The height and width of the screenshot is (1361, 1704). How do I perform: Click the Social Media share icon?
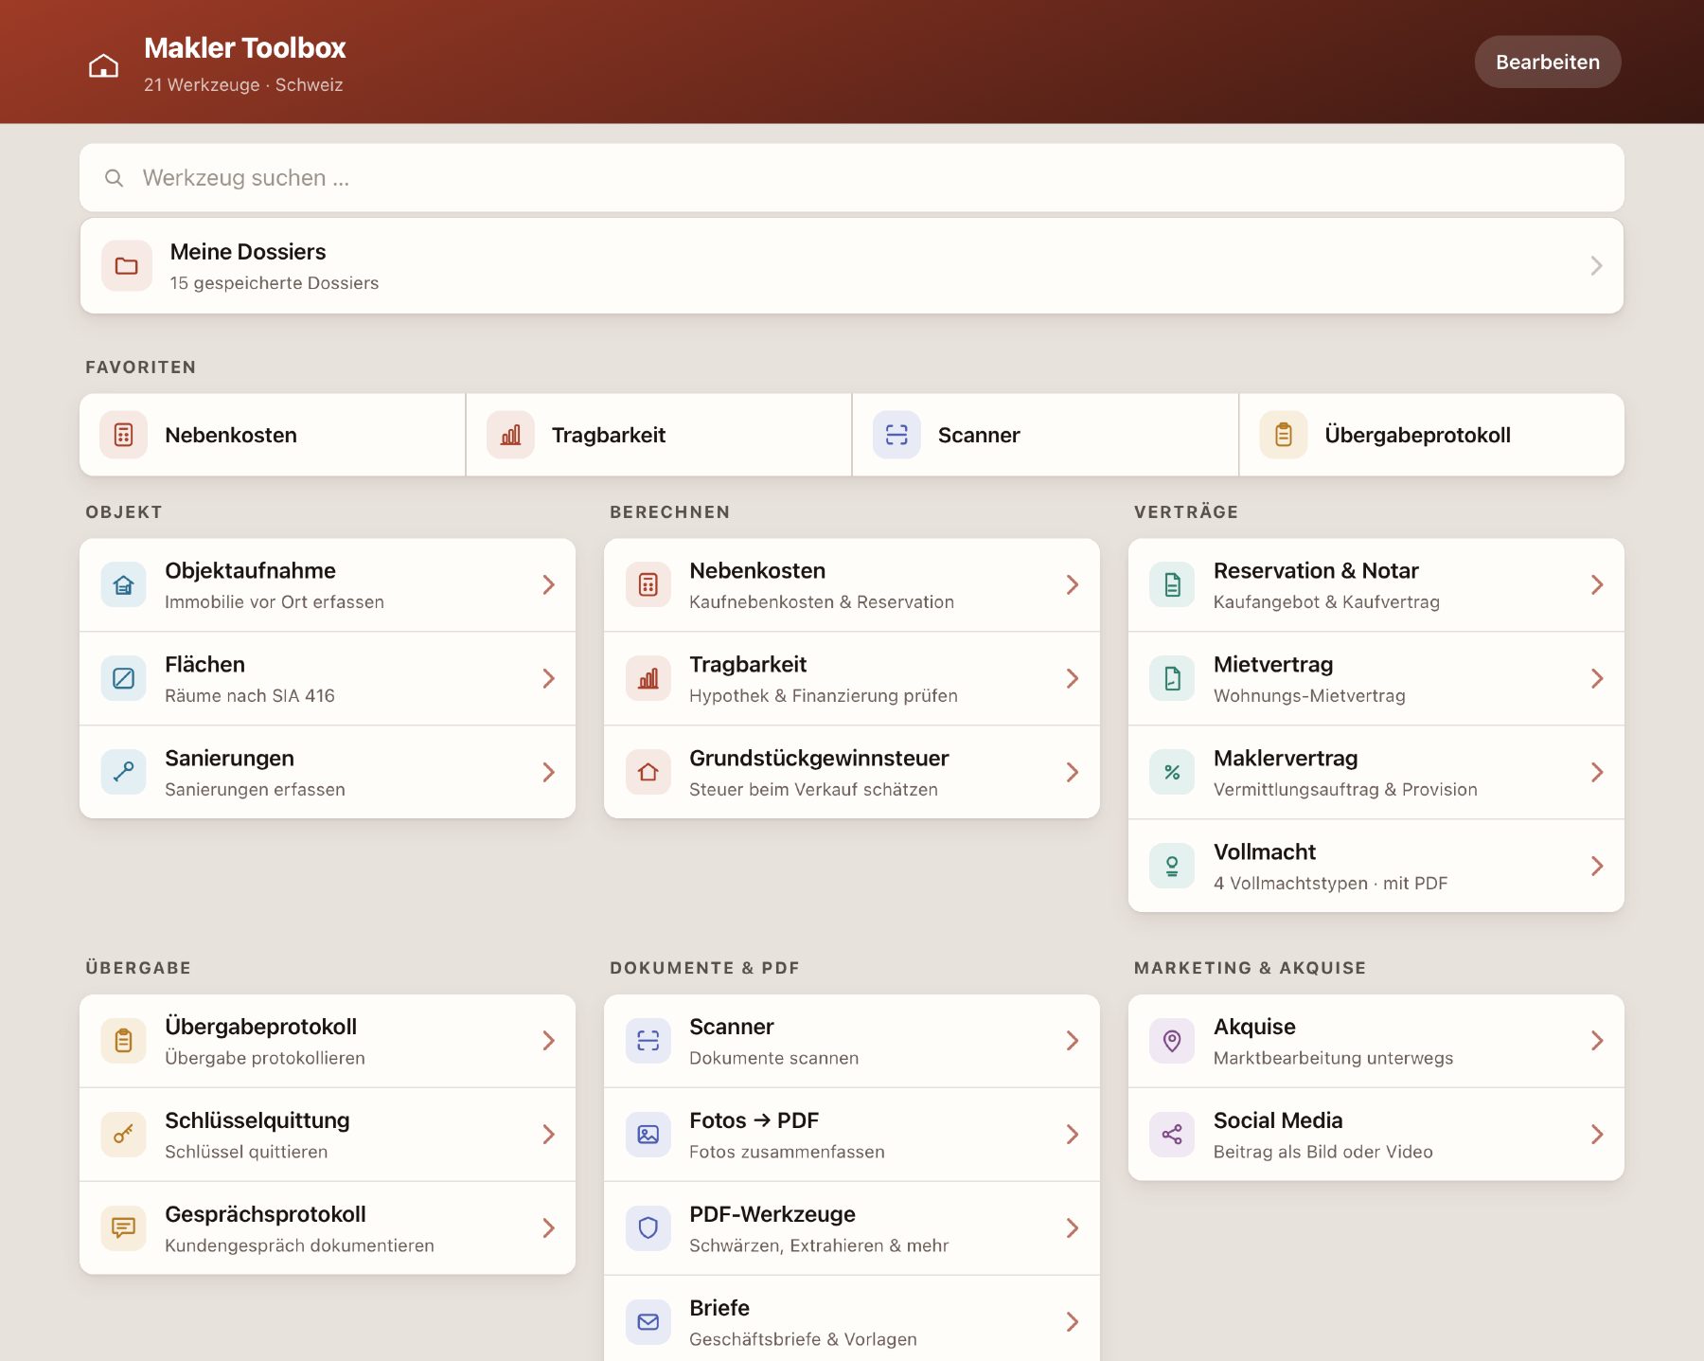(x=1173, y=1135)
